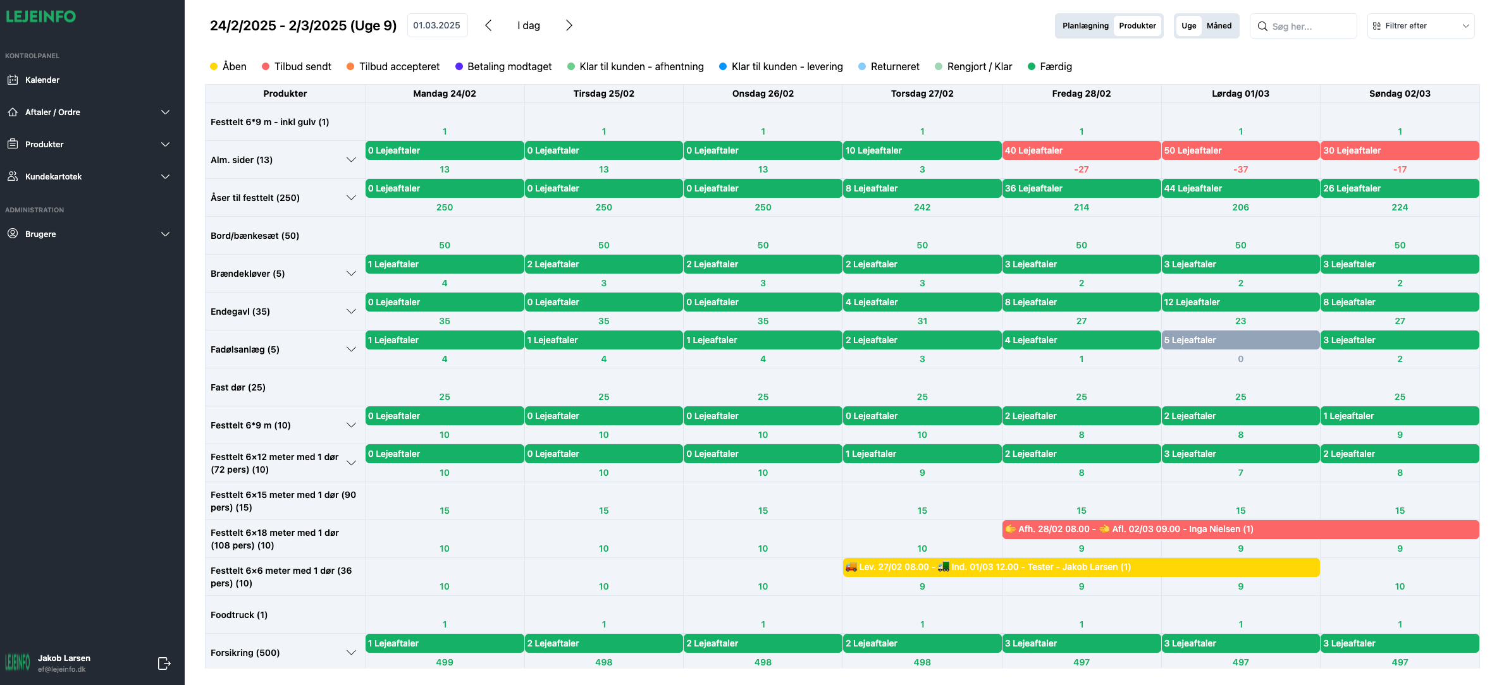Select the Uge view toggle
Viewport: 1492px width, 685px height.
point(1188,26)
